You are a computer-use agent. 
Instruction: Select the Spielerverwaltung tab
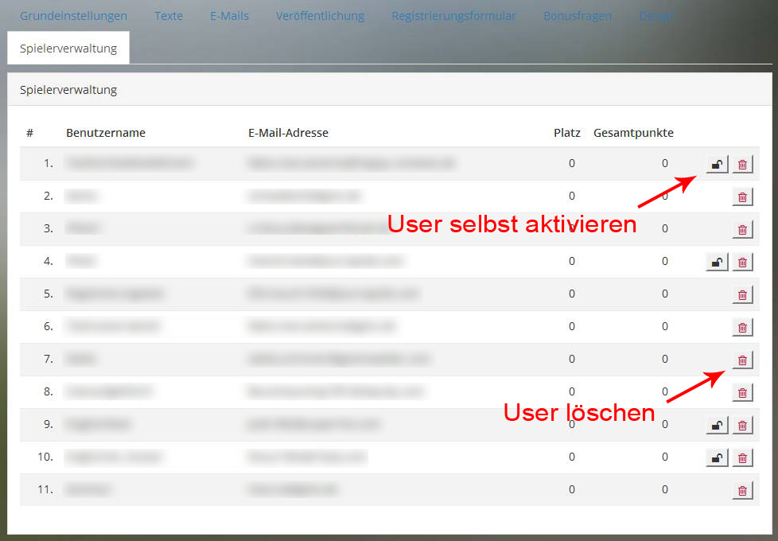(x=68, y=49)
